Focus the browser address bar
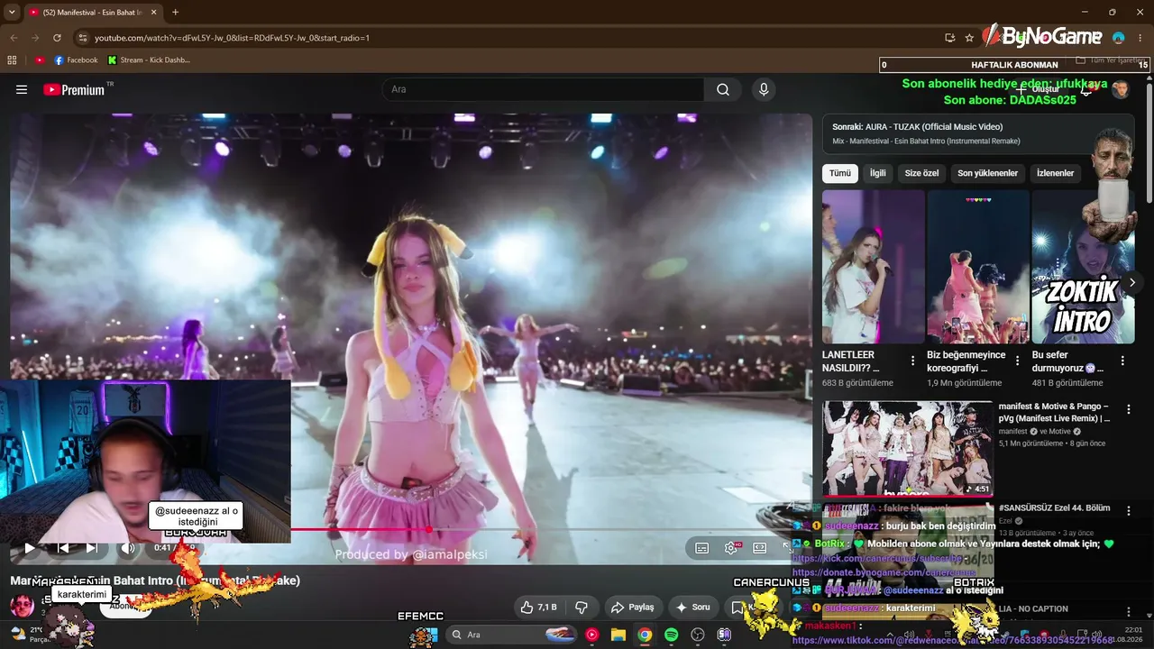Viewport: 1154px width, 649px height. [x=505, y=38]
